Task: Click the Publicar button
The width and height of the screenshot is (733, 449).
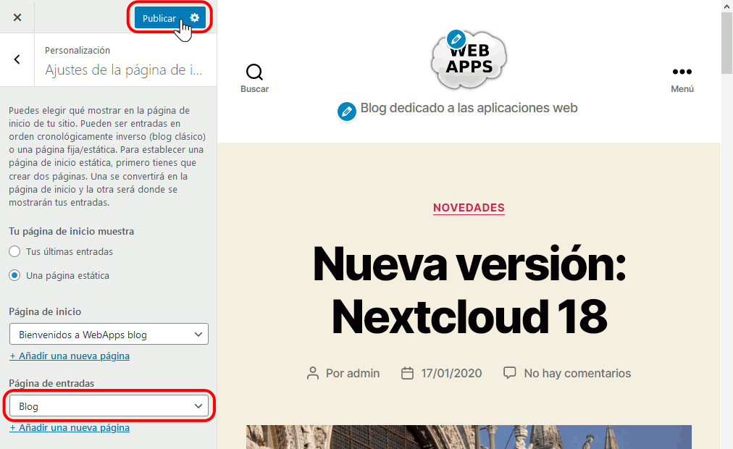Action: pyautogui.click(x=159, y=18)
